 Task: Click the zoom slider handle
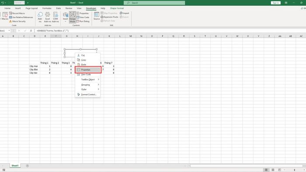point(295,170)
